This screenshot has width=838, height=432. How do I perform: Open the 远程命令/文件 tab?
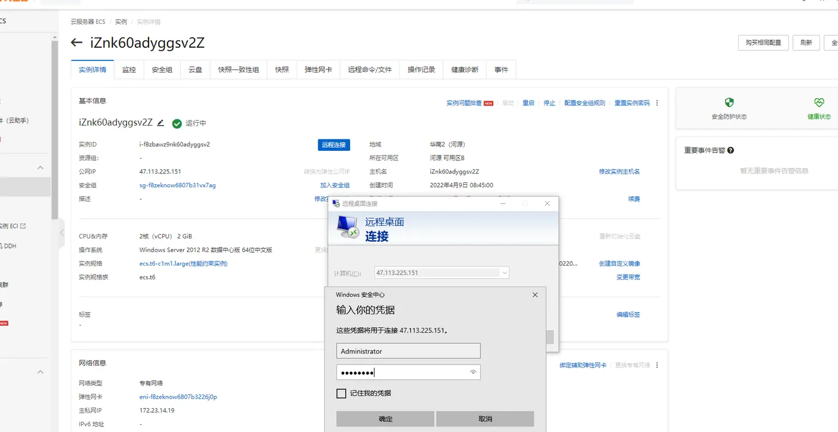(370, 69)
